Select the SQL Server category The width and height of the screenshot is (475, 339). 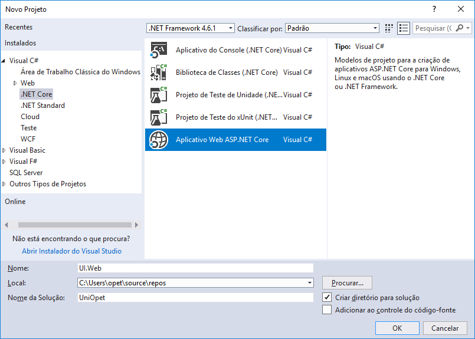26,173
